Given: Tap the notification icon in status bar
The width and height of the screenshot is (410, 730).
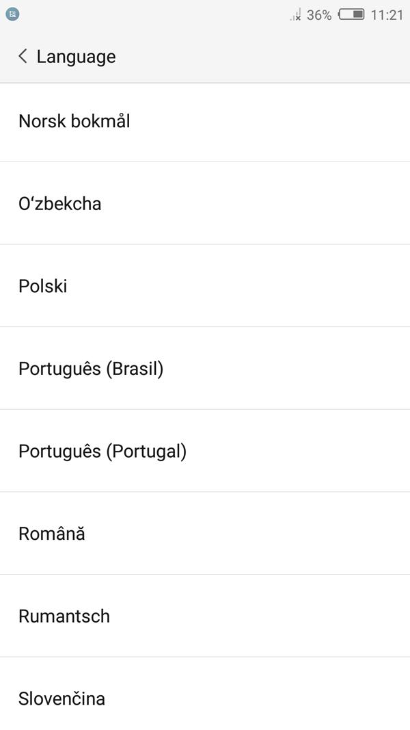Looking at the screenshot, I should 12,14.
